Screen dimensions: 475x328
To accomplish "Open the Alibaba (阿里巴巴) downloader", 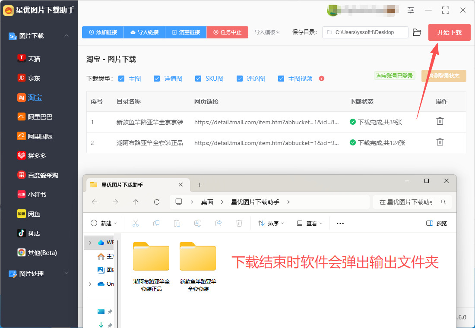I will coord(35,117).
